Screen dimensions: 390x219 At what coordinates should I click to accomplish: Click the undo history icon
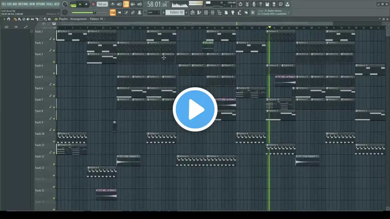[x=240, y=4]
